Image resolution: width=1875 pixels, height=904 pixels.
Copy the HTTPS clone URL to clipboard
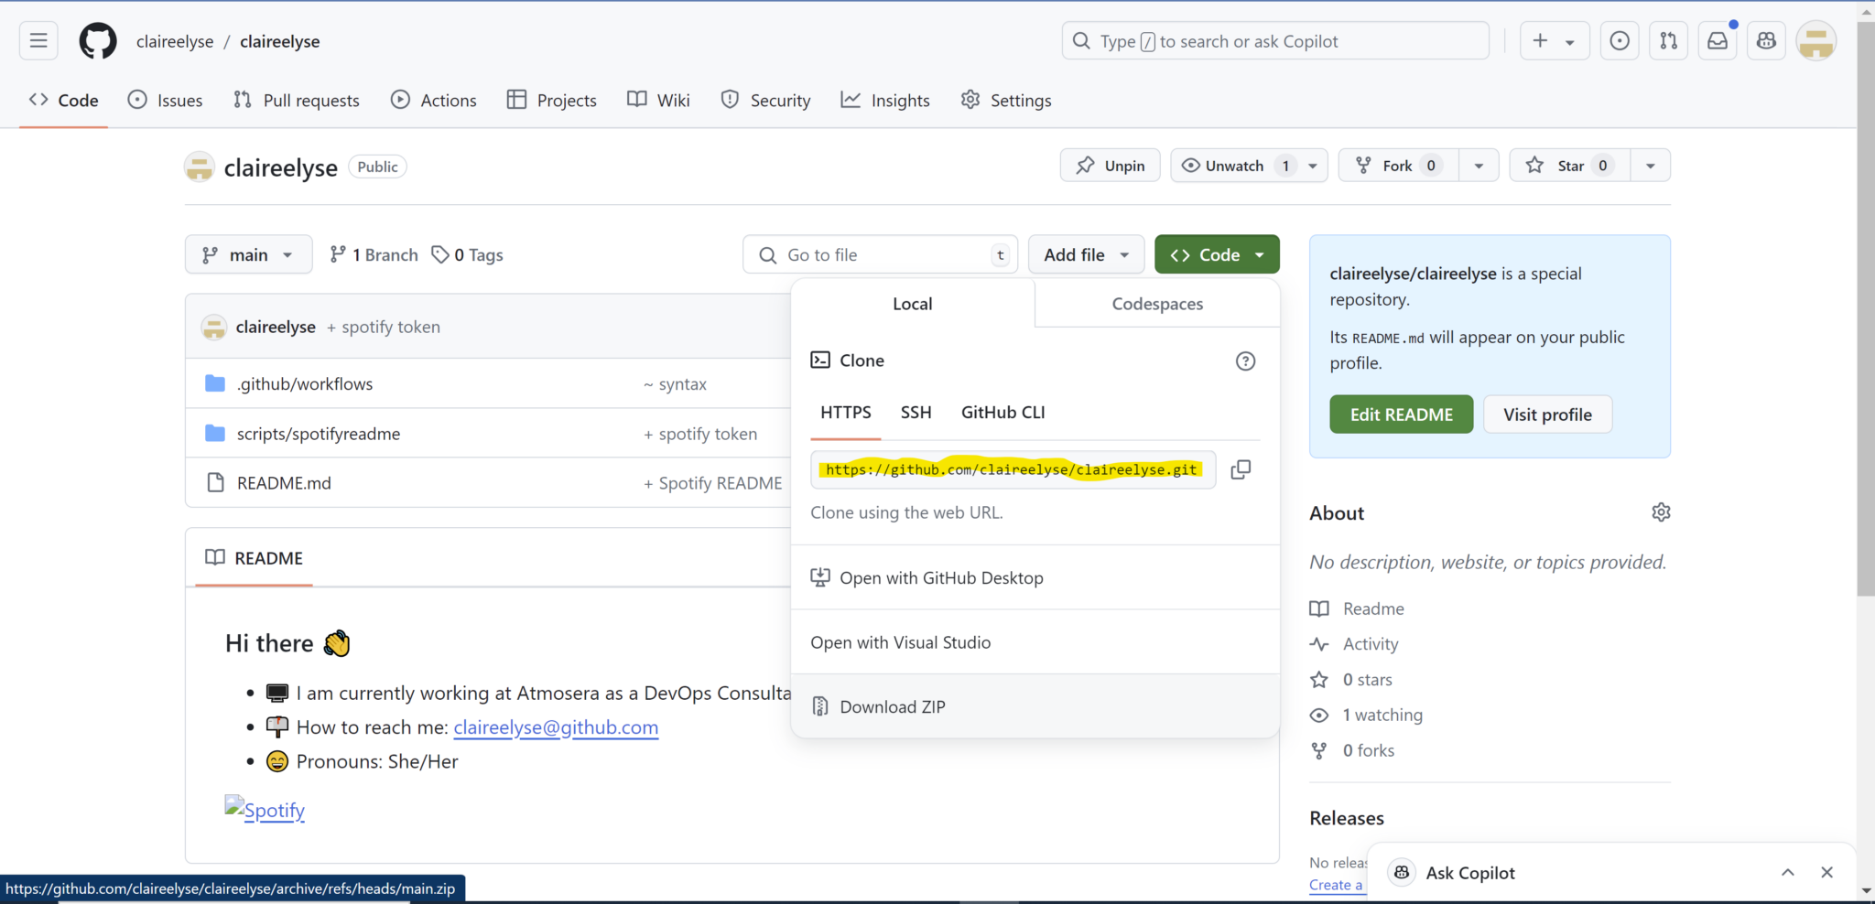coord(1241,469)
